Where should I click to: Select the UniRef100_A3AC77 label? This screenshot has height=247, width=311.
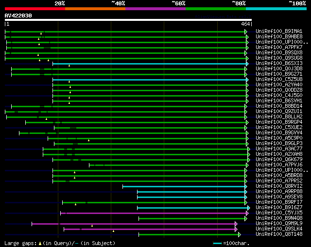(x=279, y=149)
